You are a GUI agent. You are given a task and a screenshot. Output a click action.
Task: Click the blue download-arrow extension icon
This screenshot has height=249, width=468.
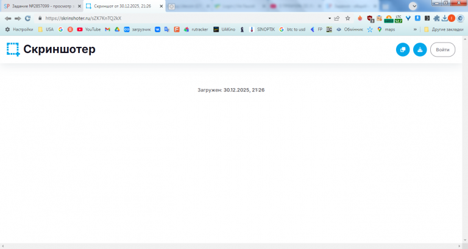(x=417, y=18)
